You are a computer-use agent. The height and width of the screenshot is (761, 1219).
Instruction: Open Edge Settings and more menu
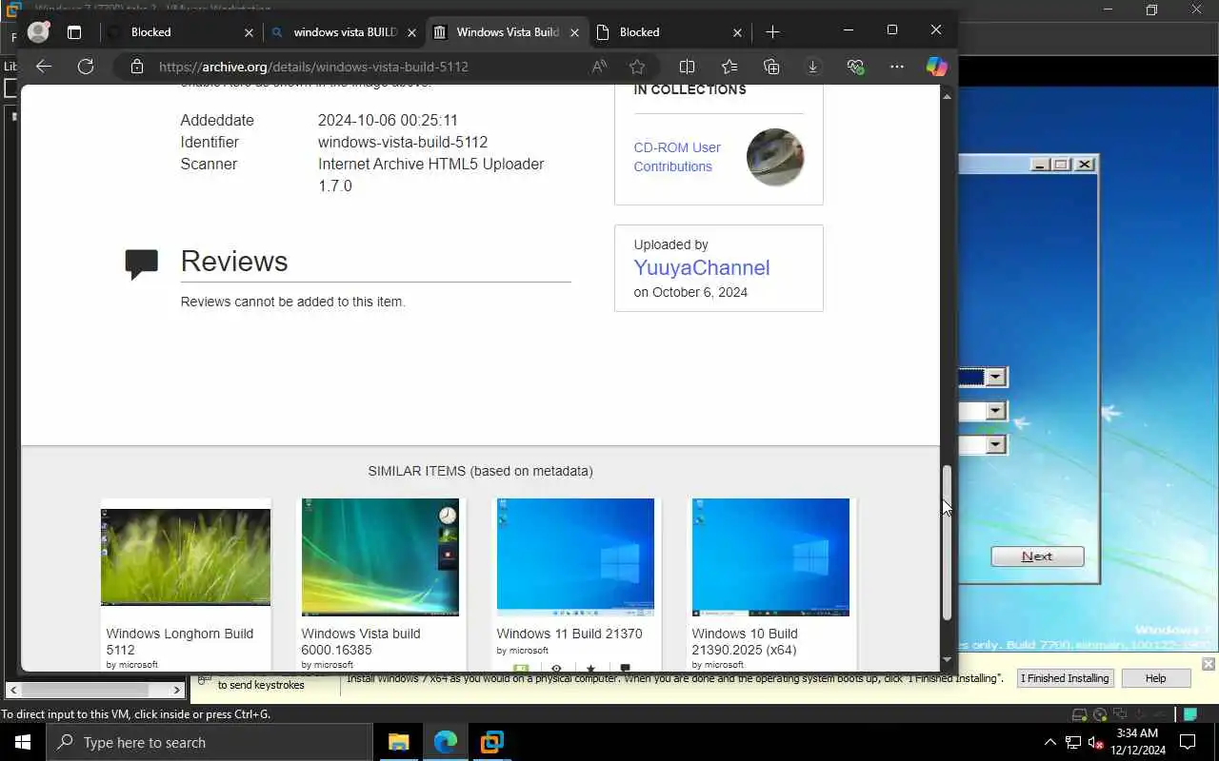tap(897, 67)
